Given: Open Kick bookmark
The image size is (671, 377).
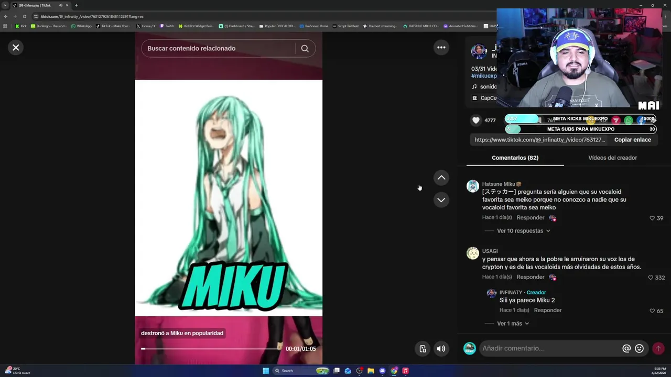Looking at the screenshot, I should (x=21, y=26).
